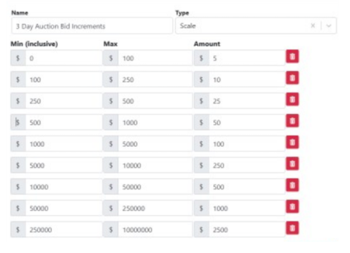
Task: Delete the $0 to $100 increment row
Action: (292, 56)
